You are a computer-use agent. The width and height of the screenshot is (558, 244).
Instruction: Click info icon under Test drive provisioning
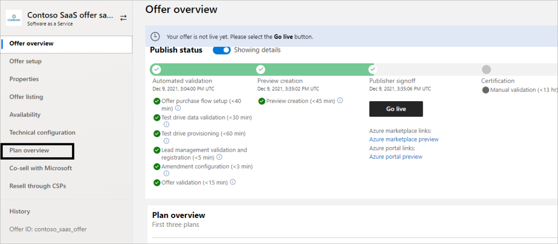[166, 141]
